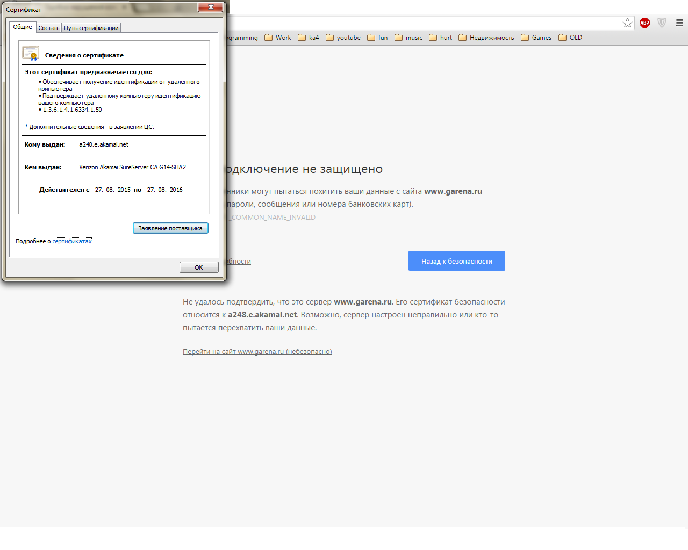The image size is (688, 550).
Task: Click the Сведения о сертификате heading
Action: tap(84, 55)
